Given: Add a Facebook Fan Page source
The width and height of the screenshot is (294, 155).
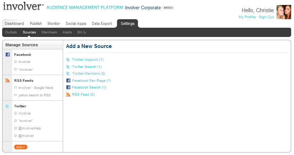Looking at the screenshot, I should 92,80.
